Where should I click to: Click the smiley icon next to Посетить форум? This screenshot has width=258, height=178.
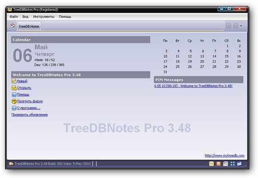pyautogui.click(x=14, y=101)
